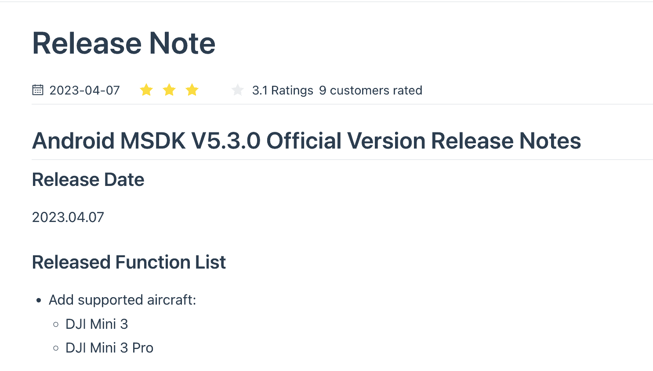
Task: Click the Add supported aircraft list item
Action: (122, 300)
